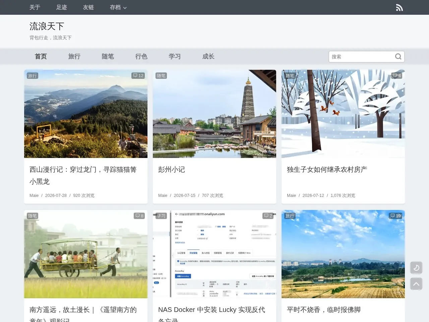This screenshot has height=322, width=429.
Task: Open article 平时不烧香，临时报佛脚
Action: 324,310
